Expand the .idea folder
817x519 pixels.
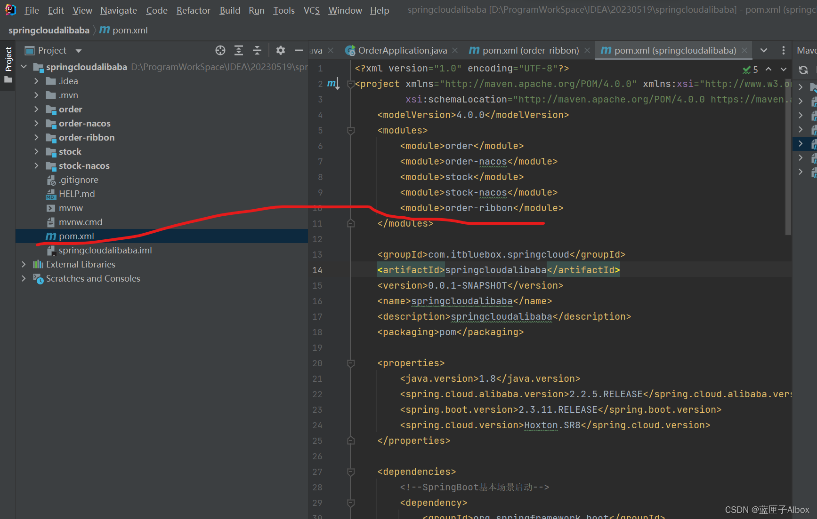coord(36,81)
